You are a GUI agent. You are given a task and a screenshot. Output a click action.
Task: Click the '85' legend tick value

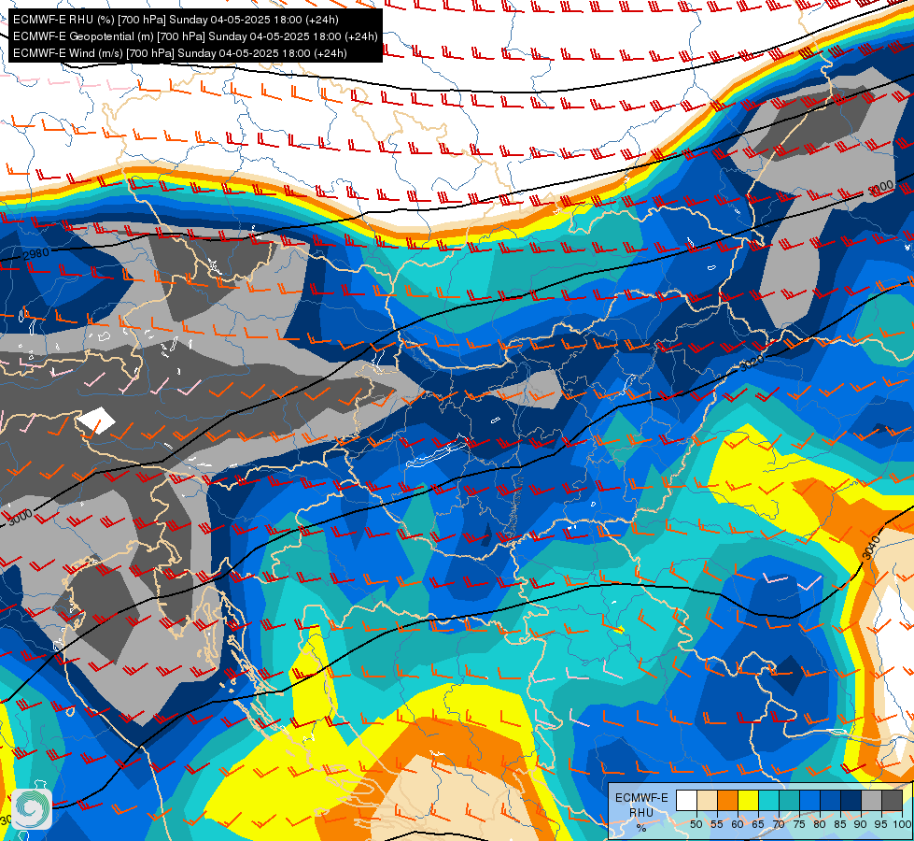[x=840, y=824]
